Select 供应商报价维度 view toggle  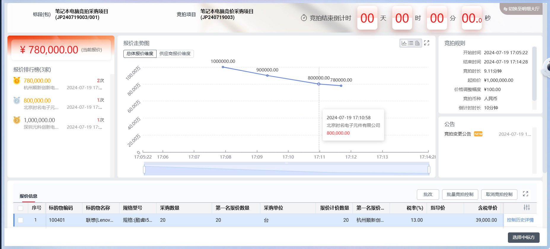pos(175,54)
